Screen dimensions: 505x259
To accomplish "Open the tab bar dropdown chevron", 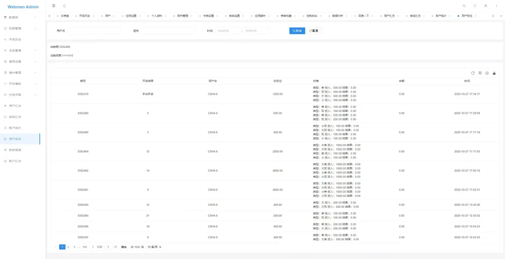I will tap(501, 16).
